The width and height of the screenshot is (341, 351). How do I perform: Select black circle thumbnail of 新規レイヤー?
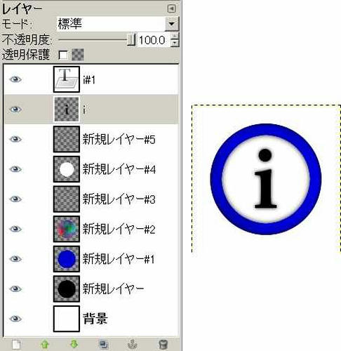(67, 289)
